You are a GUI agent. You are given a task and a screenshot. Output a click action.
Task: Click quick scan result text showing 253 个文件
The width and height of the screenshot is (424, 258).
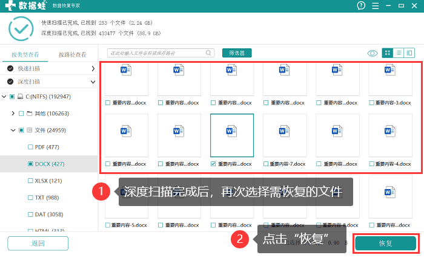97,23
